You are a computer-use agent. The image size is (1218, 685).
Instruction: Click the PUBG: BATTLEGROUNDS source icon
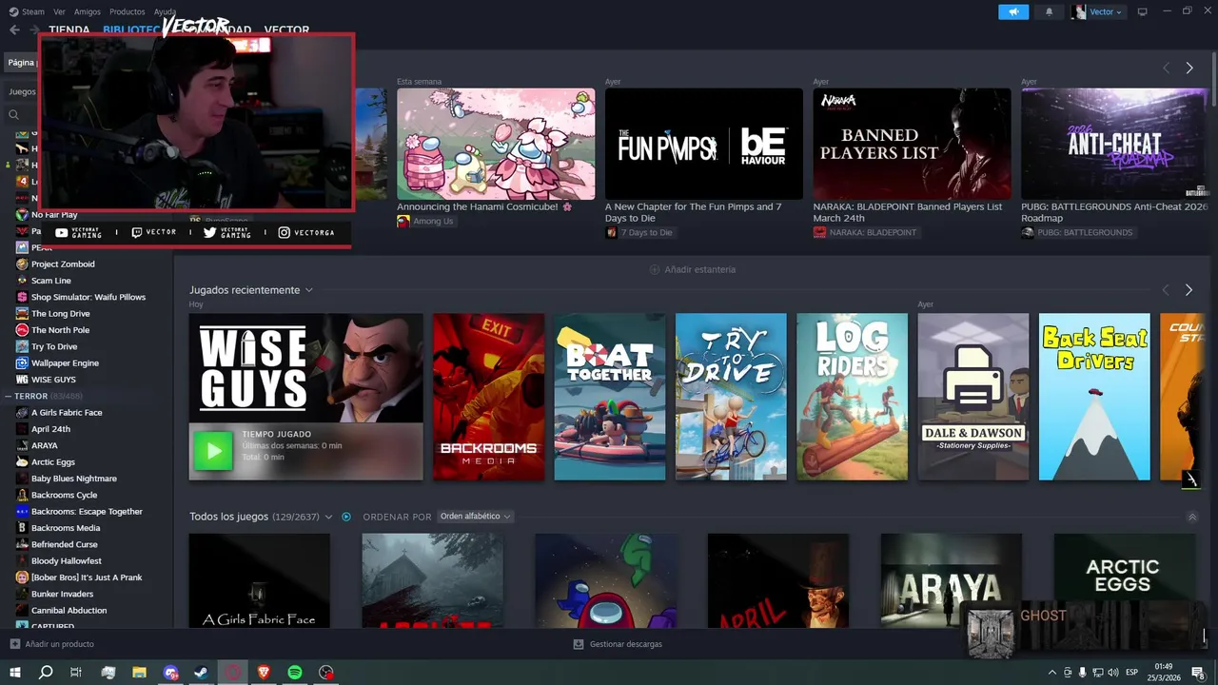click(1028, 232)
